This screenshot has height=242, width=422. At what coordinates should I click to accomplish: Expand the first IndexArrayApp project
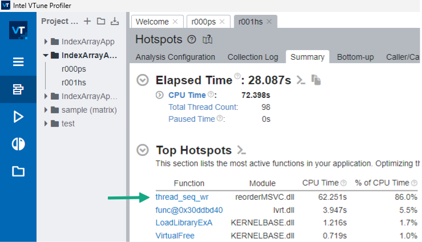[46, 42]
